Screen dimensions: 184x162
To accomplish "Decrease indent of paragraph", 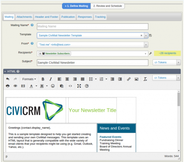I will 112,79.
